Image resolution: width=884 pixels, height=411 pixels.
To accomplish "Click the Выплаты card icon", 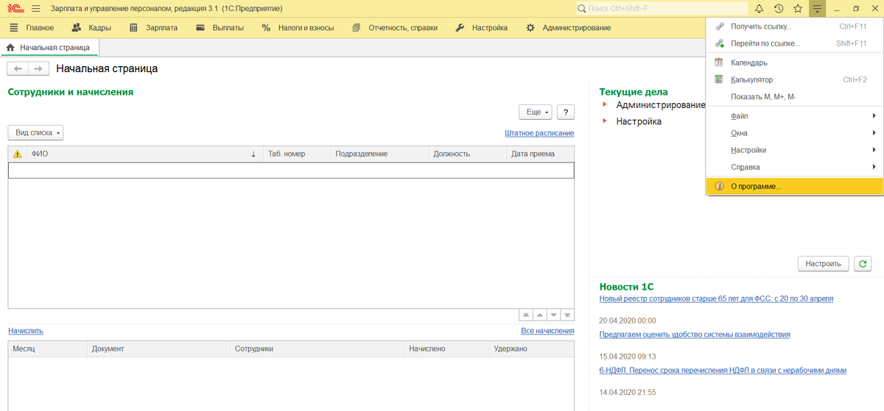I will coord(200,28).
